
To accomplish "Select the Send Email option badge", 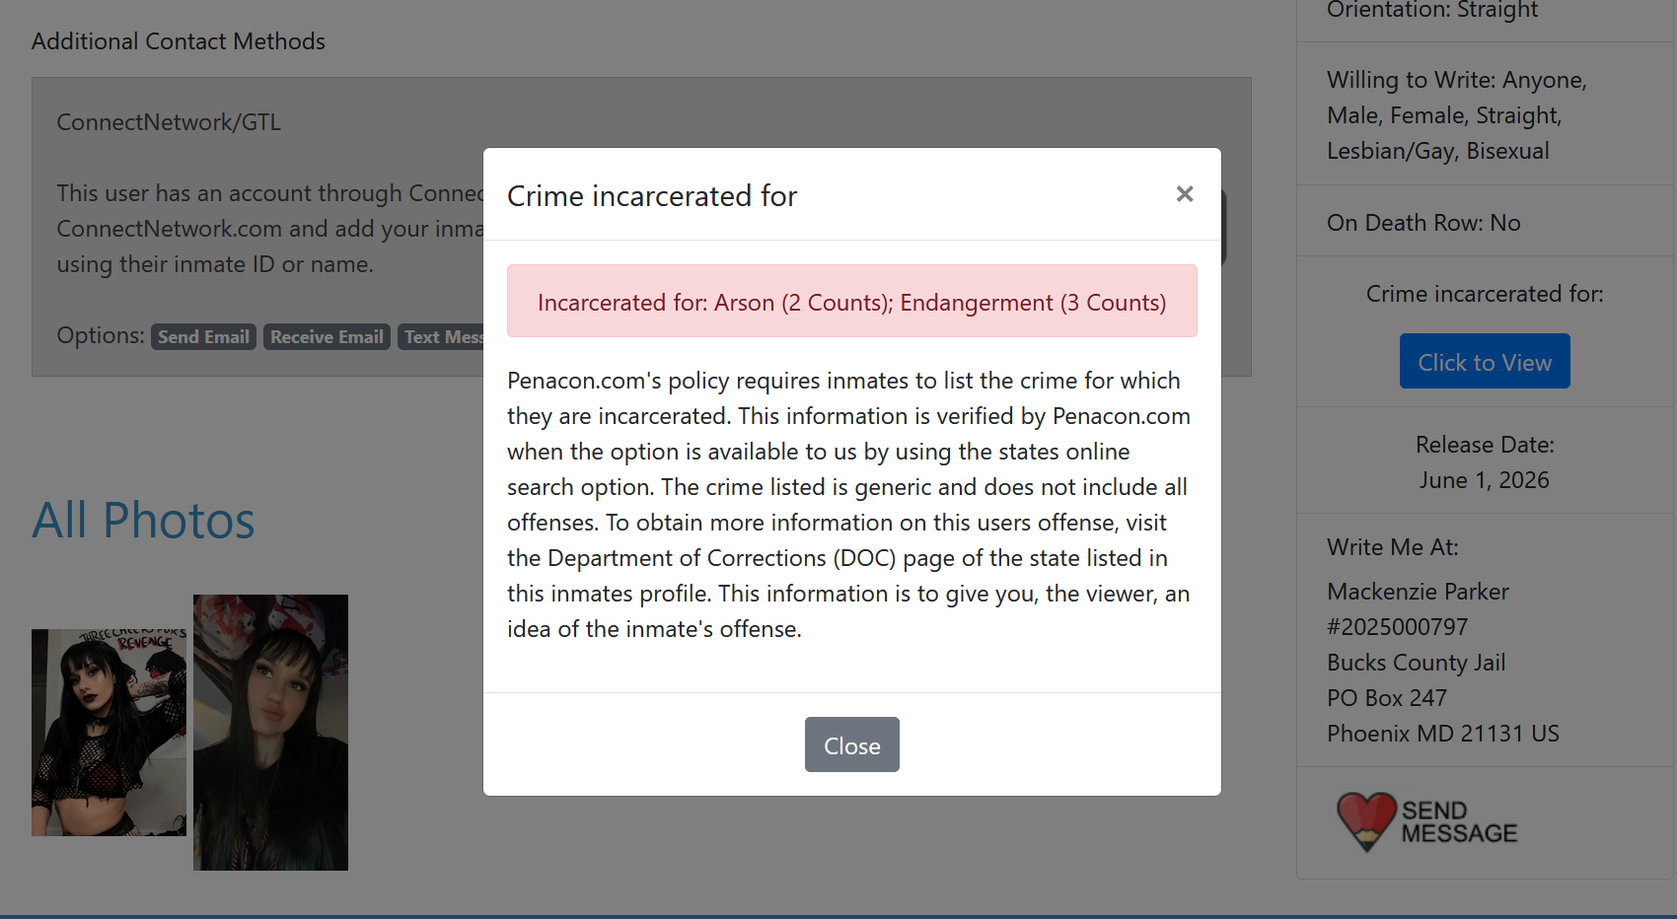I will point(203,337).
